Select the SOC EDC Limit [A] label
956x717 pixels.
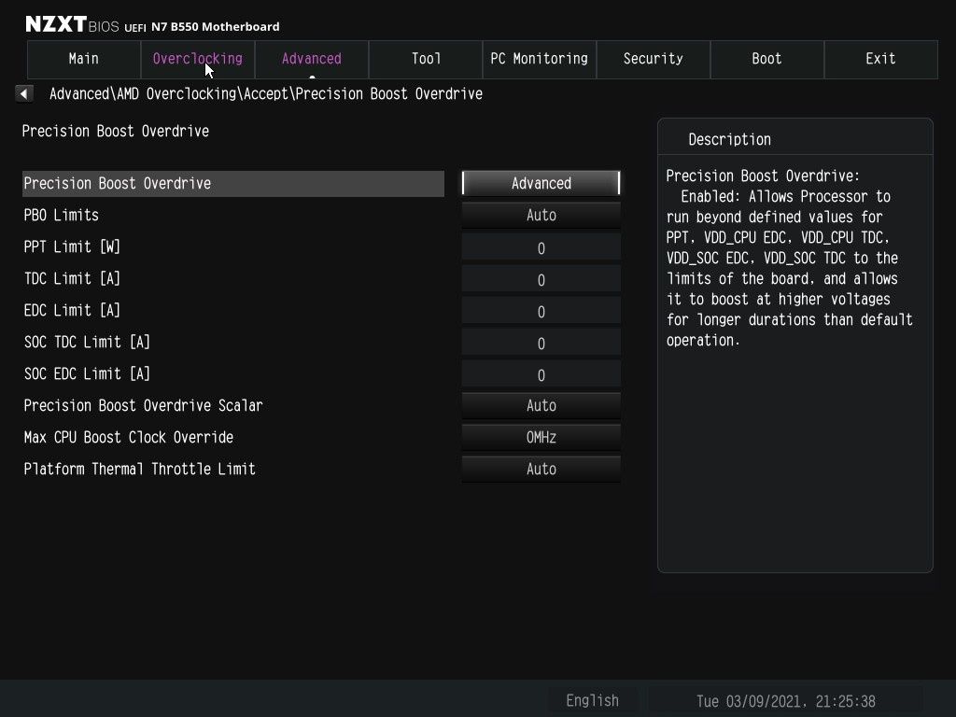(x=87, y=373)
